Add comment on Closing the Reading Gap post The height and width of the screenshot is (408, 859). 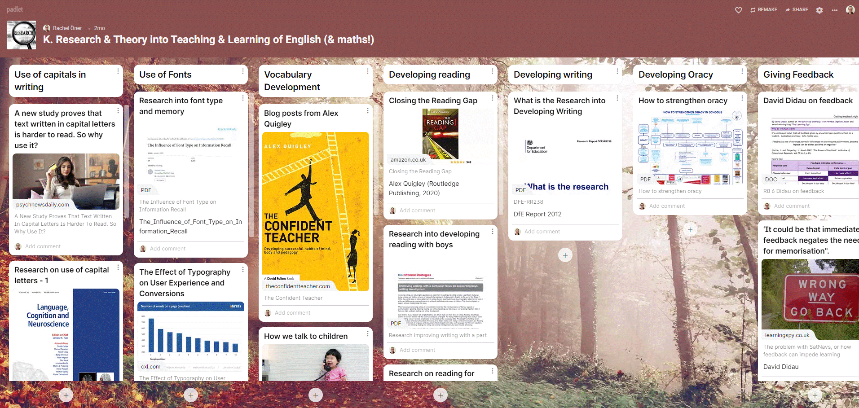tap(417, 211)
